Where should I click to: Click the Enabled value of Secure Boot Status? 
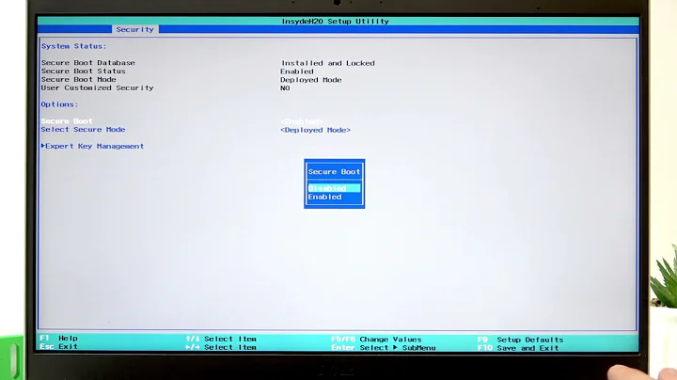297,71
